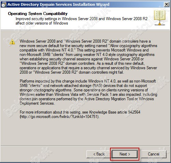The width and height of the screenshot is (171, 163).
Task: Click the 'Platforms impacted by this change' paragraph
Action: coord(88,92)
